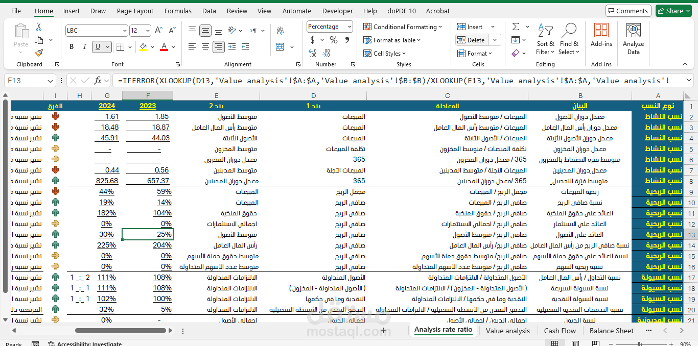Image resolution: width=698 pixels, height=346 pixels.
Task: Click the AutoSum sigma icon
Action: [516, 27]
